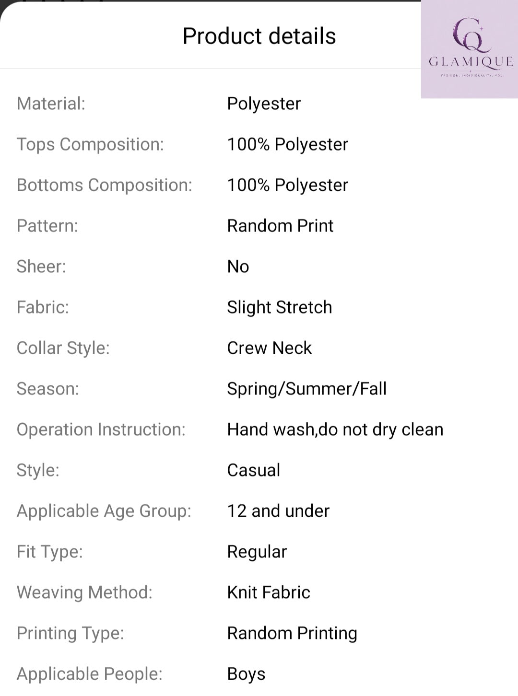Select the Product details heading
Screen dimensions: 518x696
pos(259,36)
